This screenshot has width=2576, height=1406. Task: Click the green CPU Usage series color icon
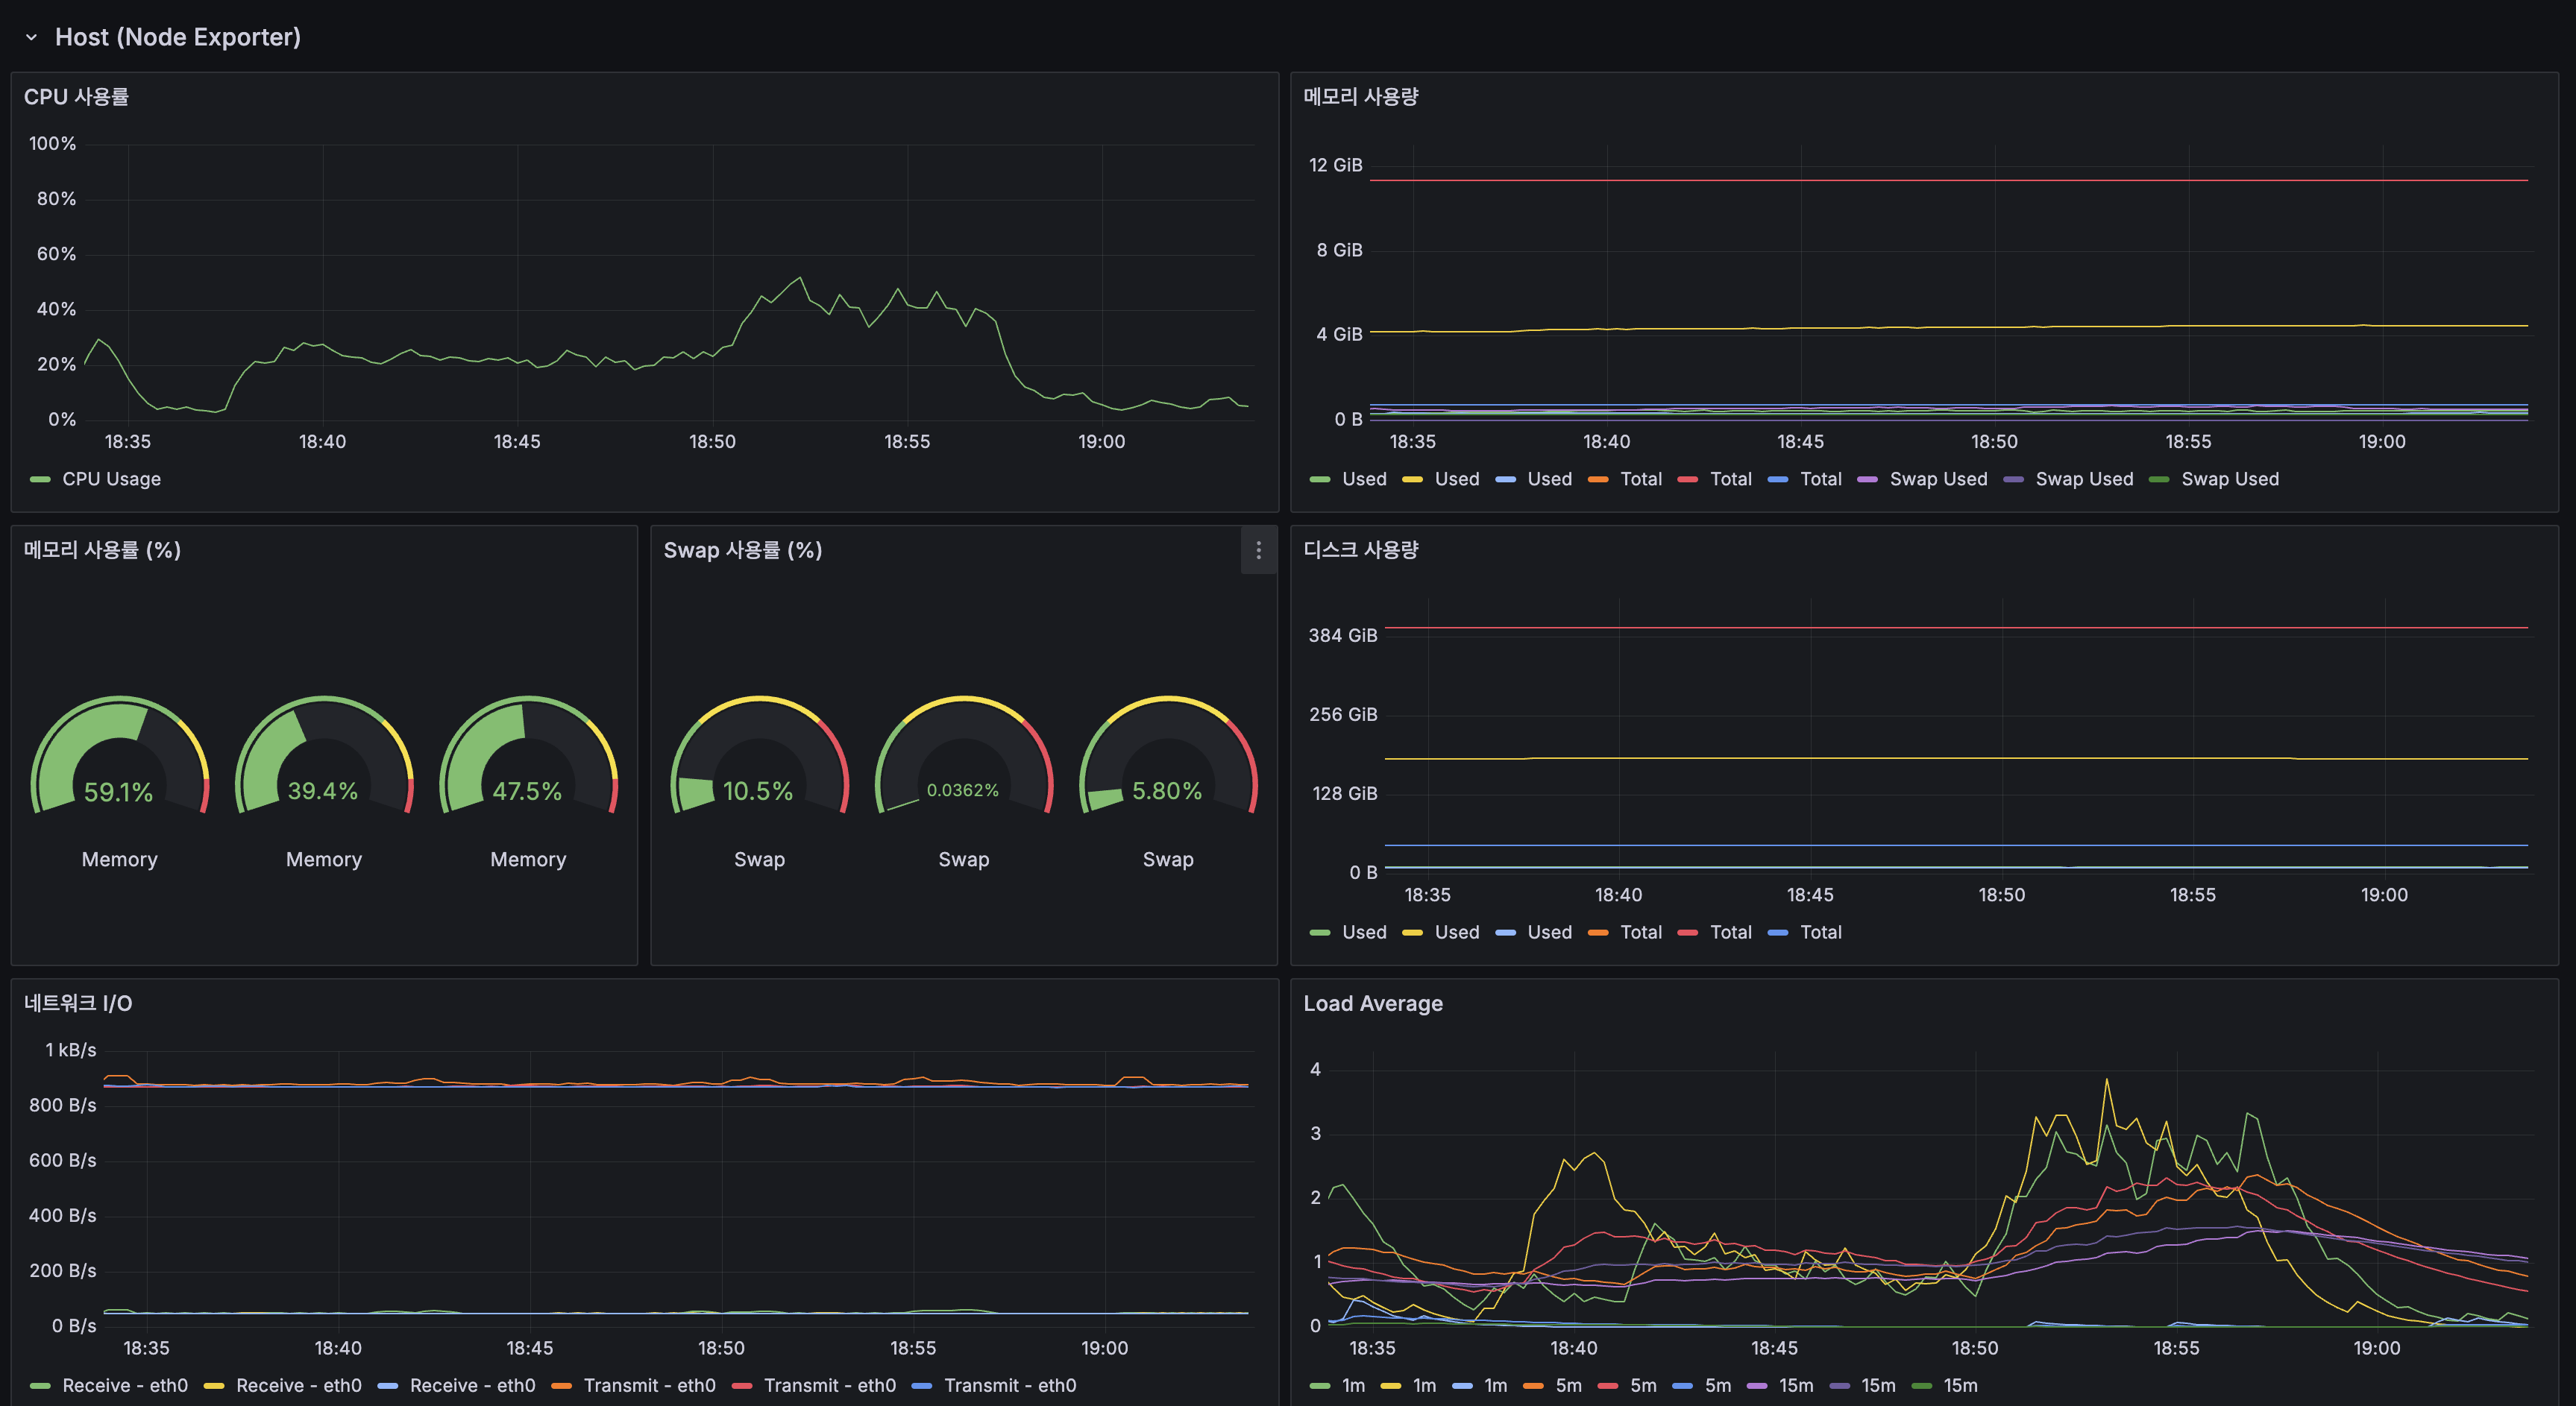40,479
